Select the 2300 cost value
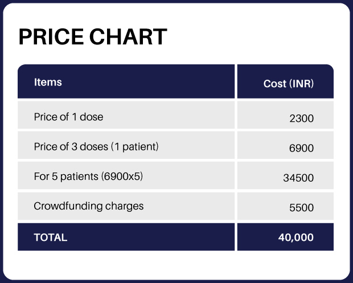The height and width of the screenshot is (283, 353). [301, 118]
